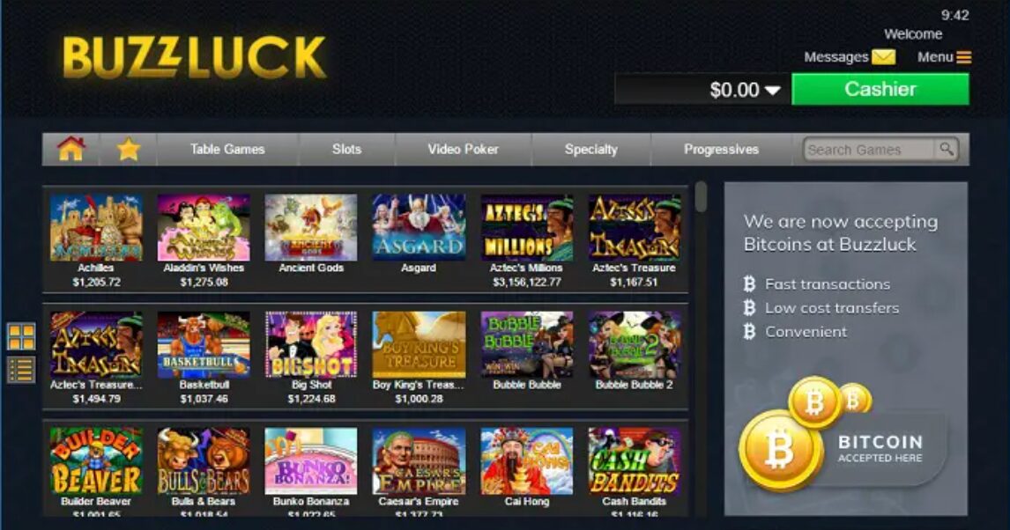Switch to grid view layout
1010x530 pixels.
point(20,336)
